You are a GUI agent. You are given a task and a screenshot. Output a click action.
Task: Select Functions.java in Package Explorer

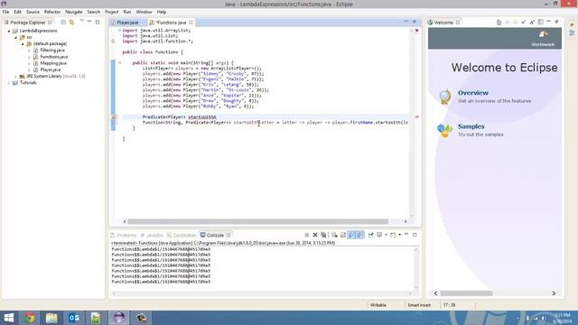(x=54, y=57)
